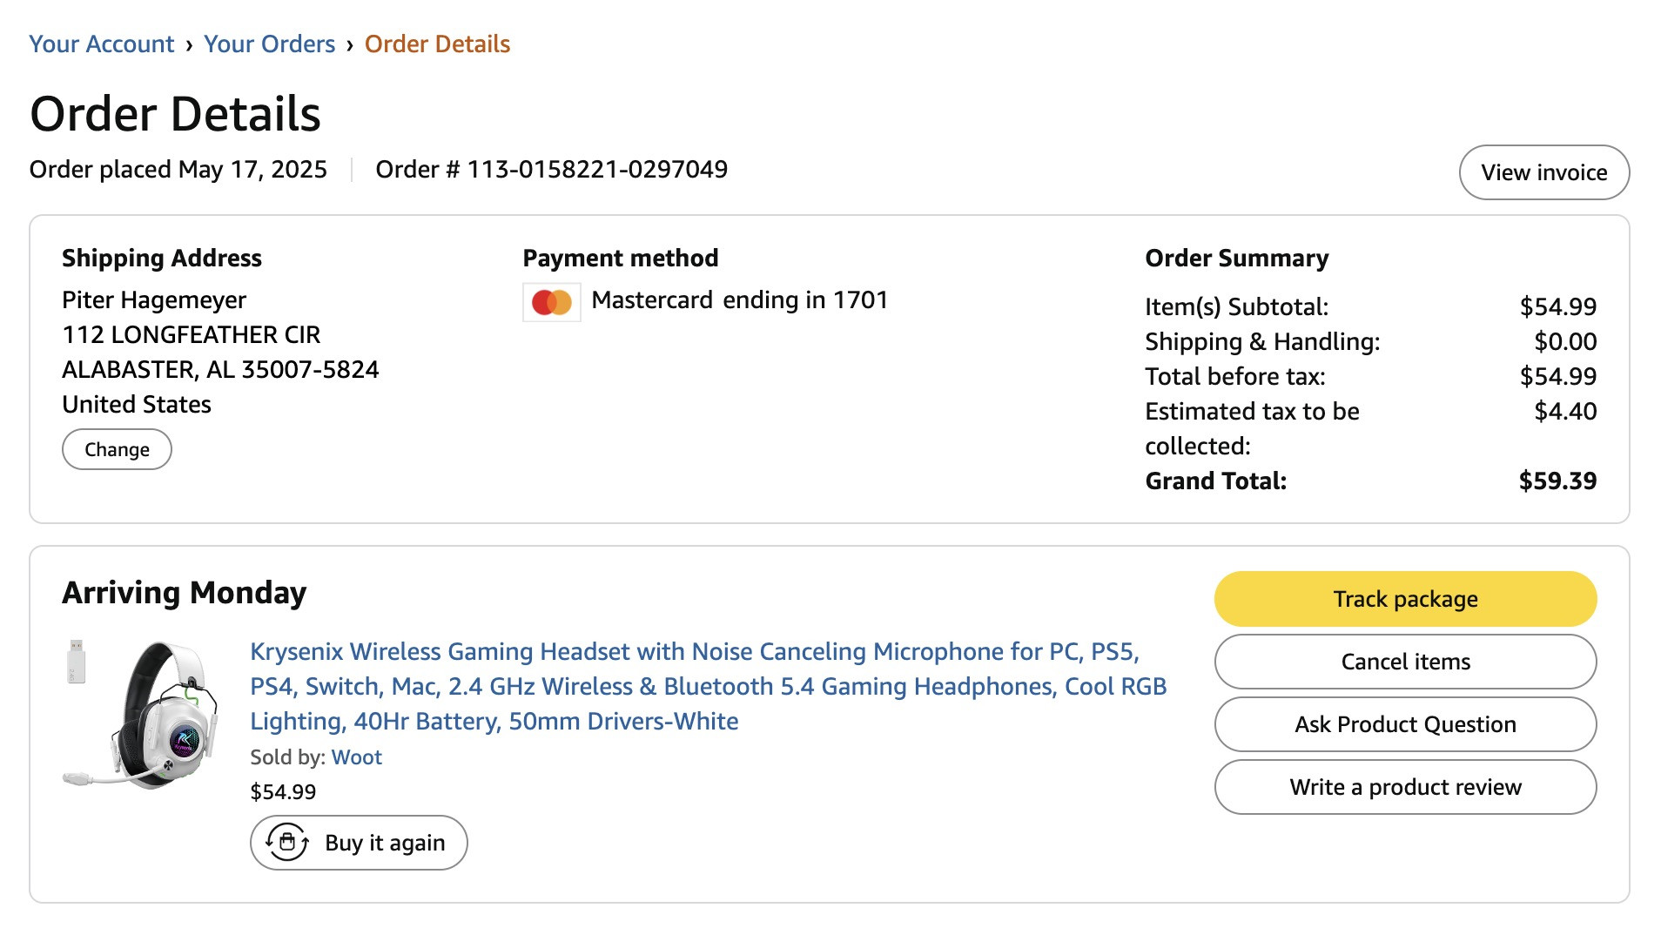Open the Krysenix Wireless Gaming Headset title link
Image resolution: width=1661 pixels, height=928 pixels.
tap(708, 686)
